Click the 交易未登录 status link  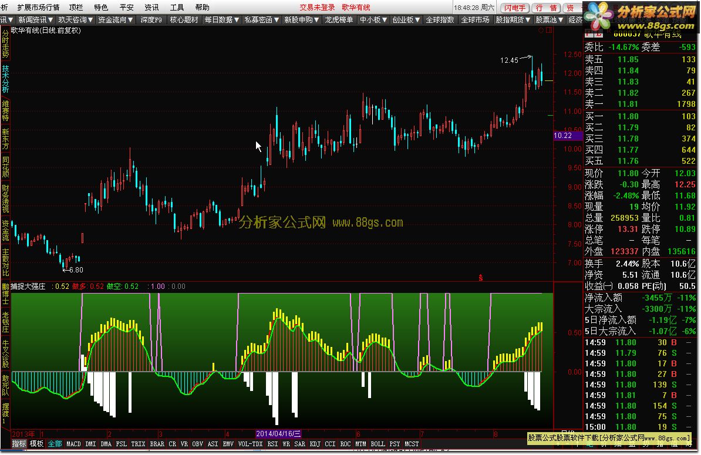[x=317, y=7]
